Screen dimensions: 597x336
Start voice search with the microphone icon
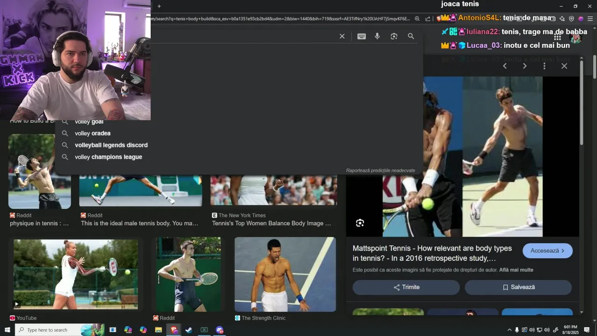pos(377,36)
